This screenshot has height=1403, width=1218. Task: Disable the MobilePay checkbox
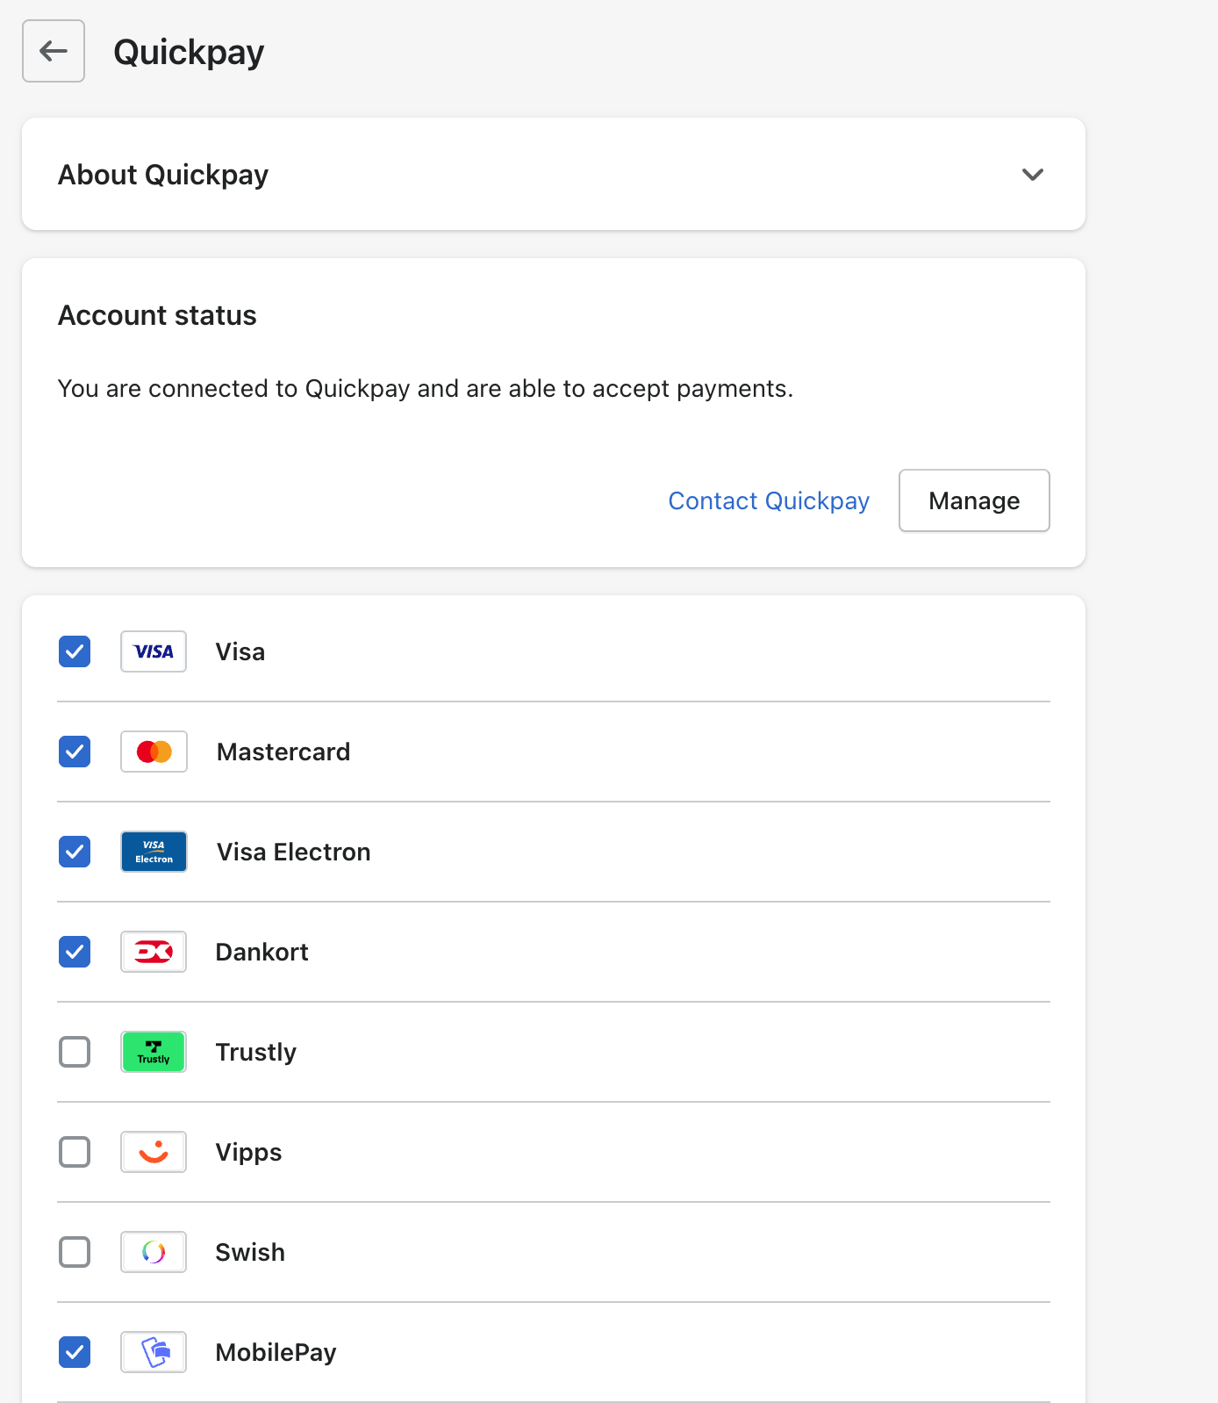pyautogui.click(x=75, y=1352)
